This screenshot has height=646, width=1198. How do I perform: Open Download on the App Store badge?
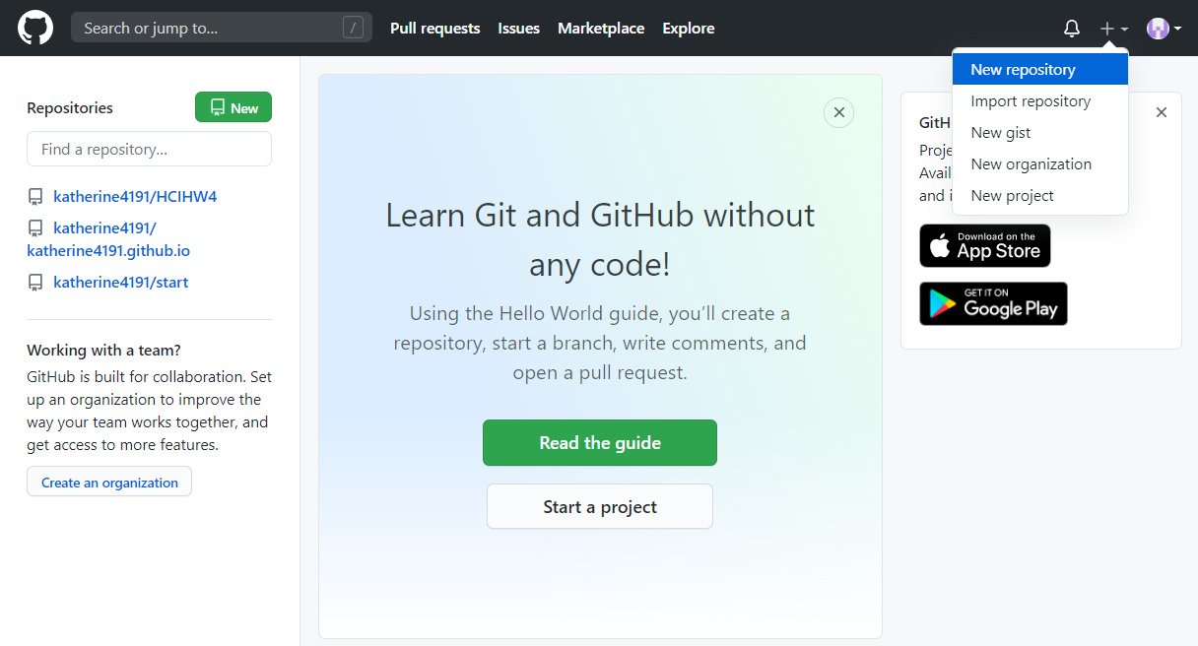985,245
